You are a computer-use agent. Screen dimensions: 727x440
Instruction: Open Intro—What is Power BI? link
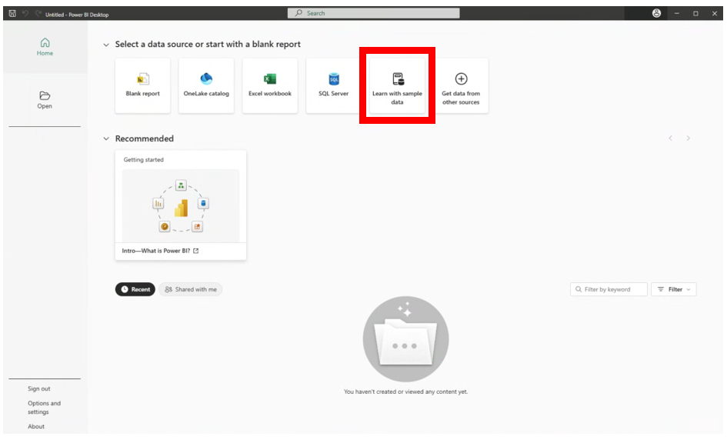160,251
